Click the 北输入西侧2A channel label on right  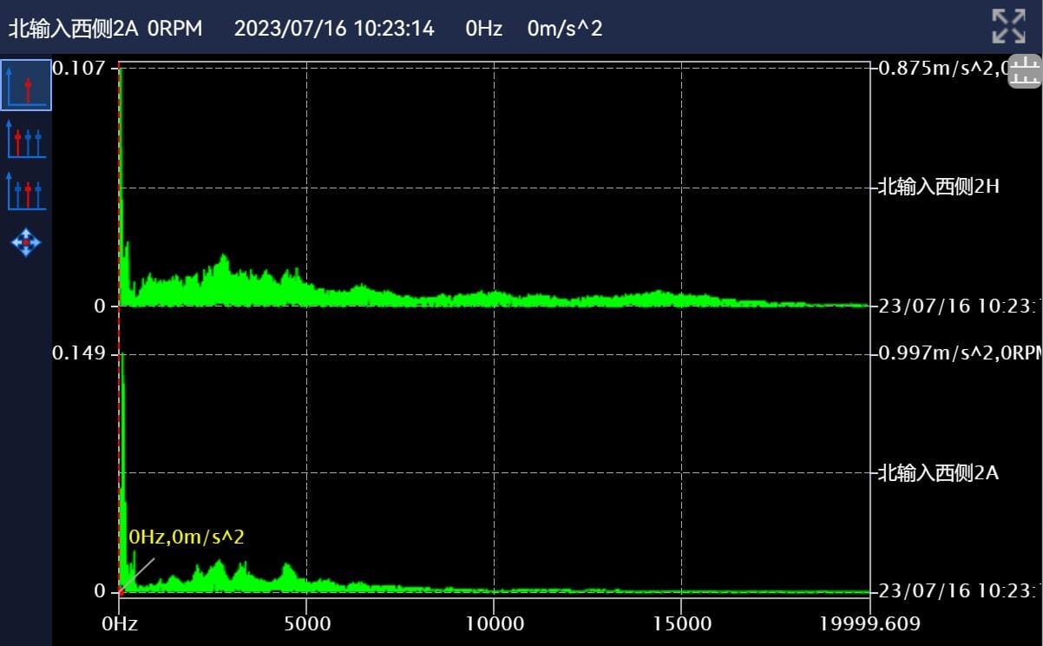(939, 473)
